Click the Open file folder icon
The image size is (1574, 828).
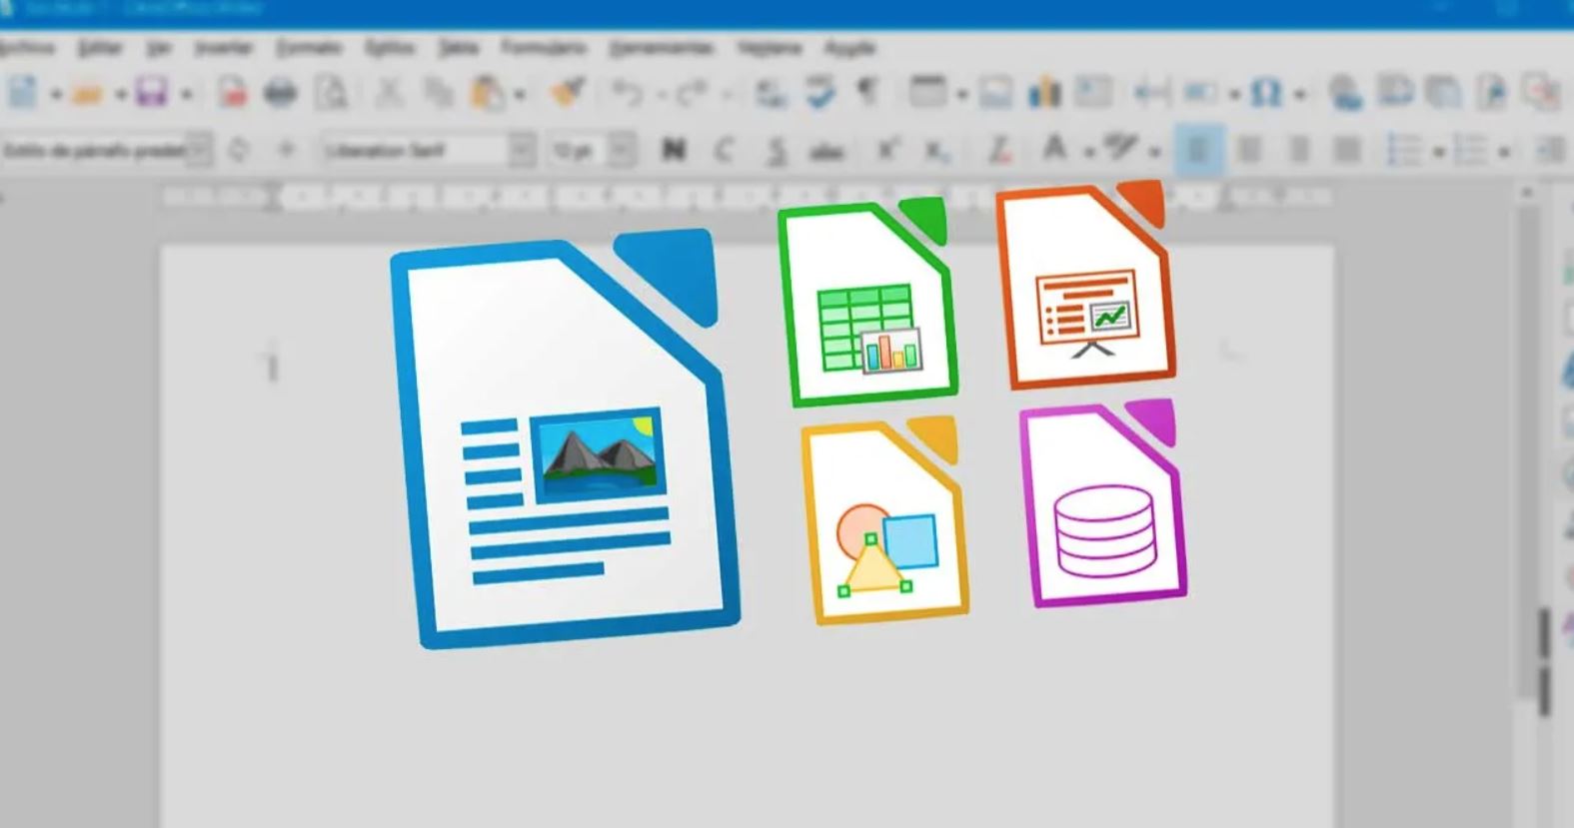pyautogui.click(x=87, y=94)
